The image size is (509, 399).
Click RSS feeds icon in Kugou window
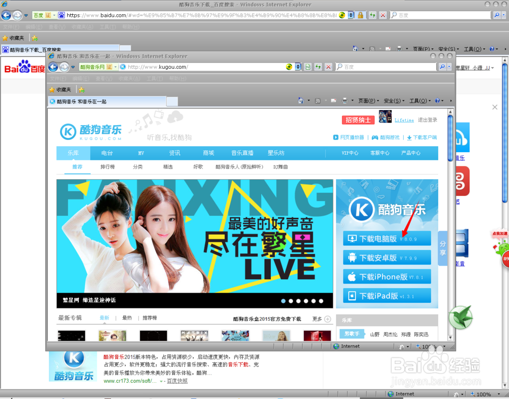318,101
